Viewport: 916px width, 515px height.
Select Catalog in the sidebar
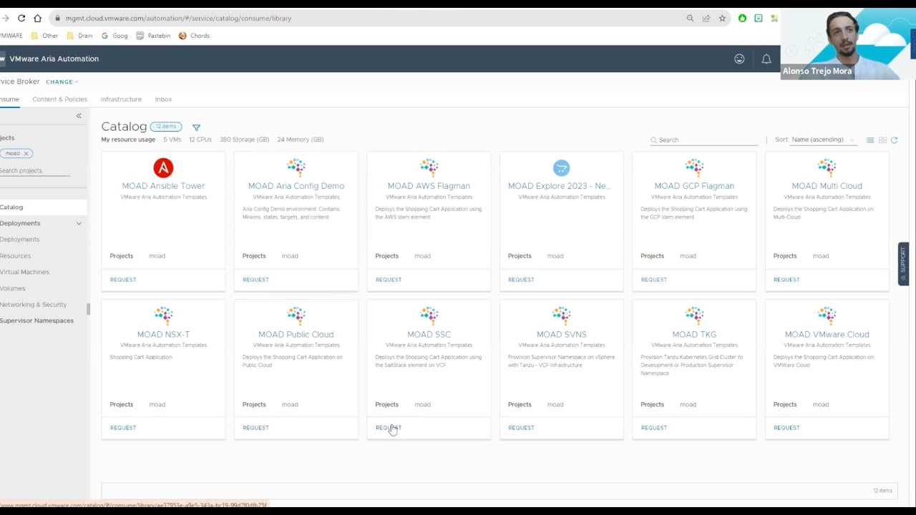(43, 207)
